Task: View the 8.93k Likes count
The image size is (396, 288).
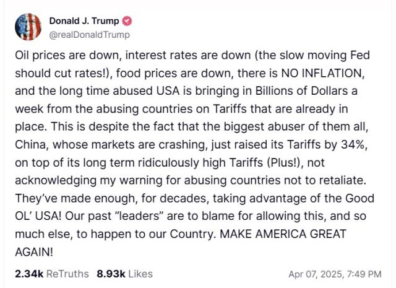Action: (x=111, y=274)
